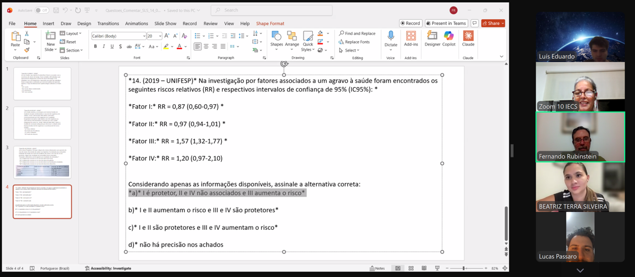Select slide 3 thumbnail

(x=42, y=162)
